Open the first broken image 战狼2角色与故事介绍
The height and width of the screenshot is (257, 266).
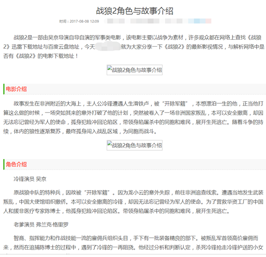click(135, 70)
